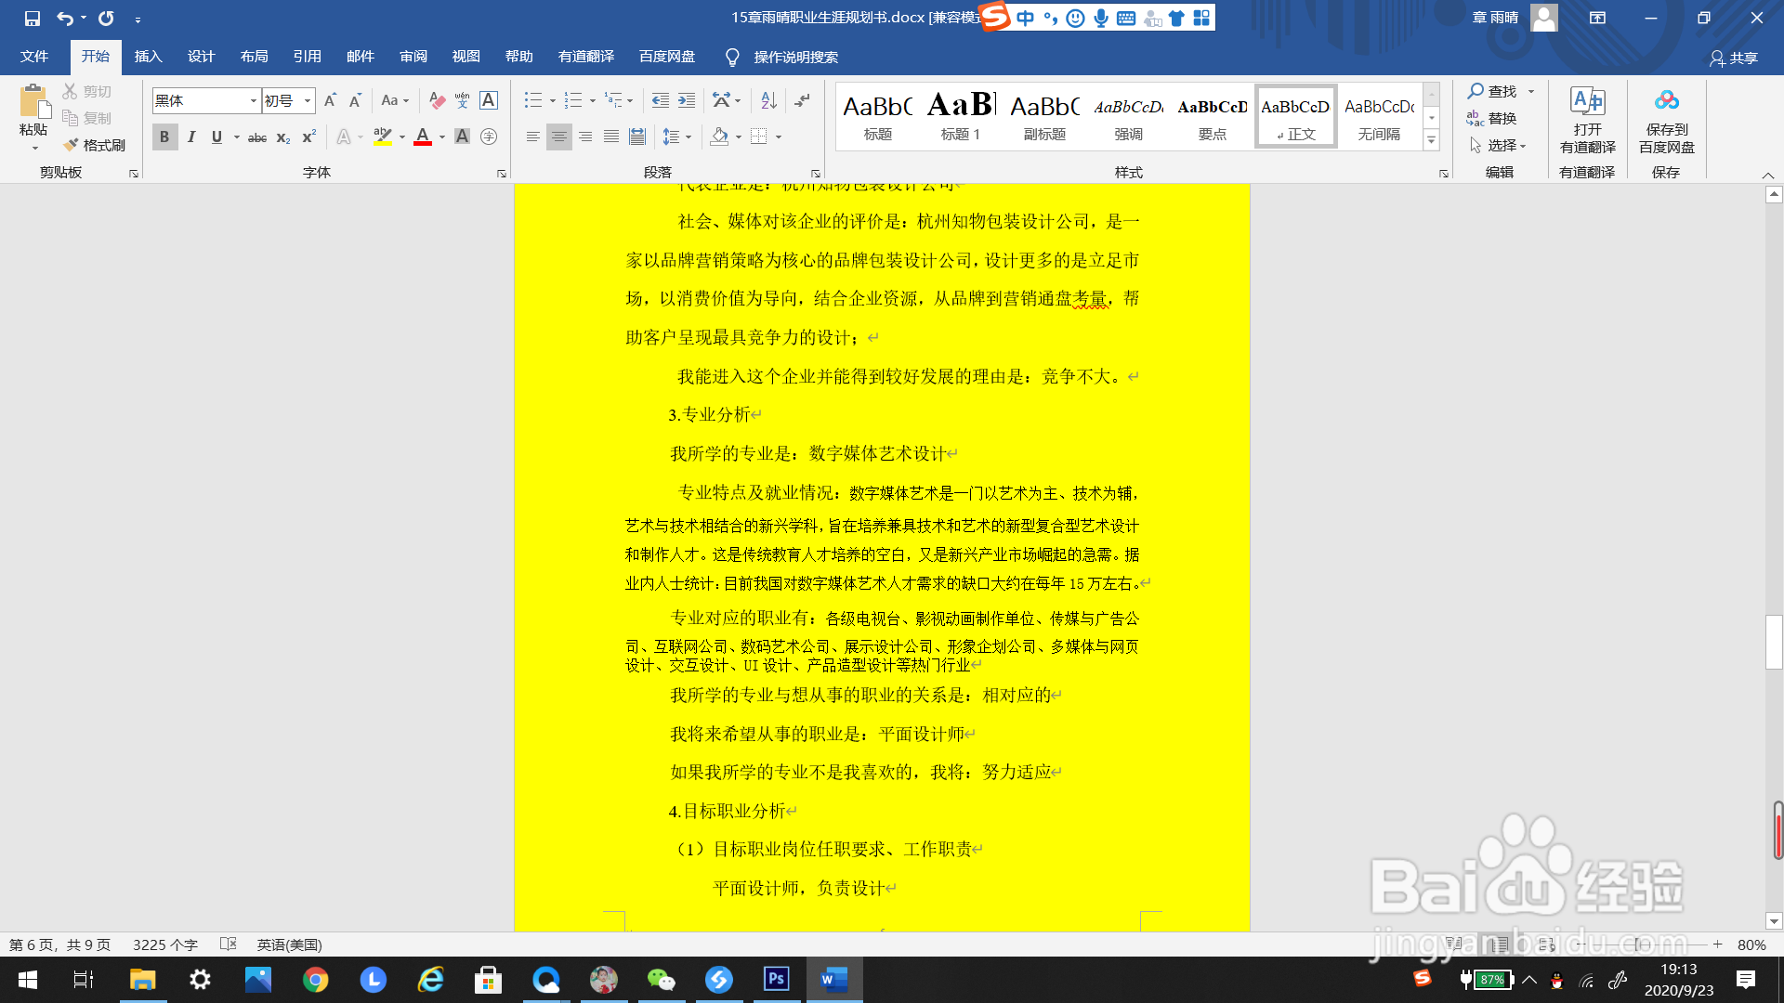The image size is (1784, 1003).
Task: Open the Photoshop icon in the taskbar
Action: point(777,979)
